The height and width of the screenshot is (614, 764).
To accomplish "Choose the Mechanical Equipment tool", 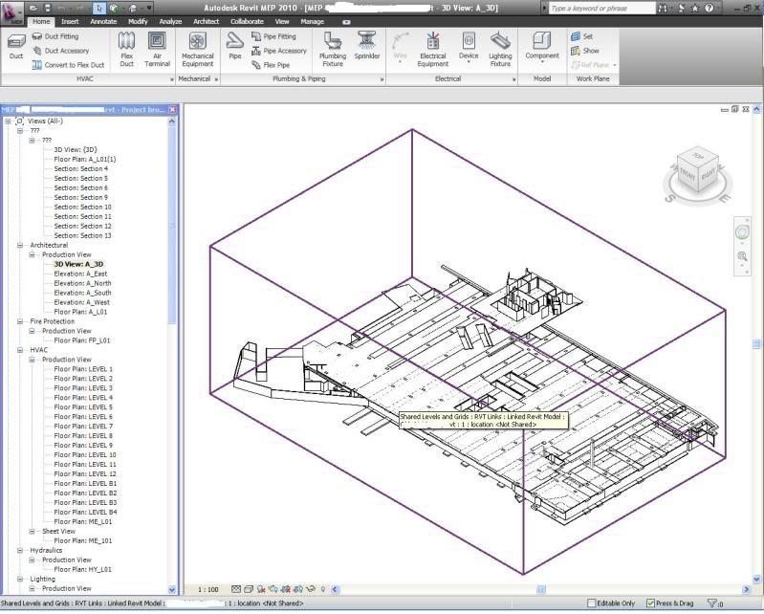I will point(197,49).
